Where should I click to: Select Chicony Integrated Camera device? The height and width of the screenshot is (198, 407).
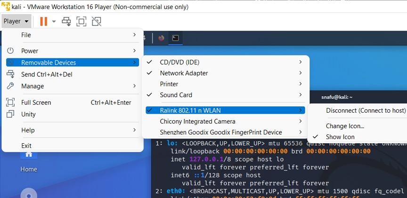[225, 121]
